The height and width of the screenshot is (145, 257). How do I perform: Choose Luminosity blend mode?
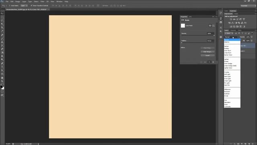pyautogui.click(x=228, y=107)
